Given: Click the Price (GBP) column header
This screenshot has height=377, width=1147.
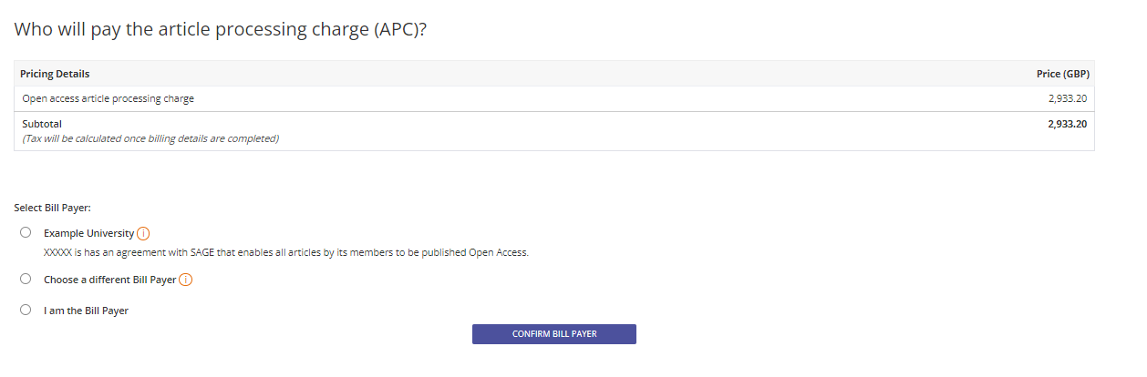Looking at the screenshot, I should point(1063,74).
